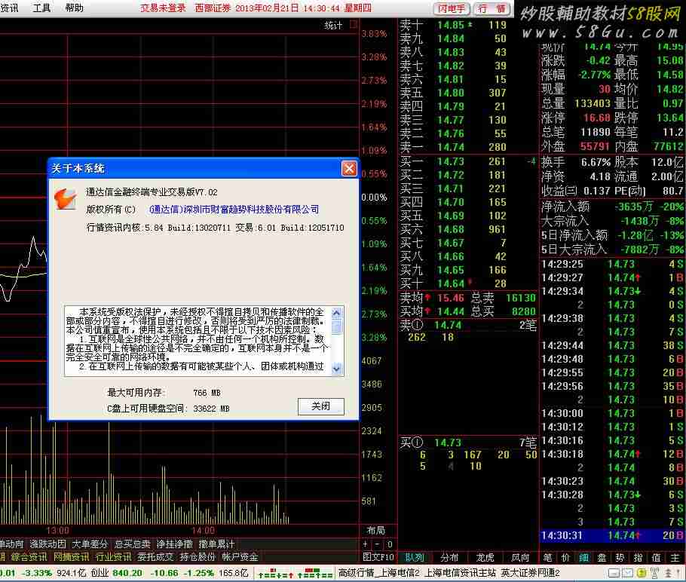Click the 交易未登录 status text
This screenshot has width=686, height=582.
click(163, 8)
